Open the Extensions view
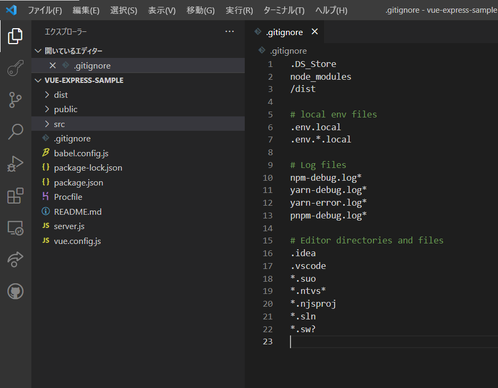 (x=15, y=196)
